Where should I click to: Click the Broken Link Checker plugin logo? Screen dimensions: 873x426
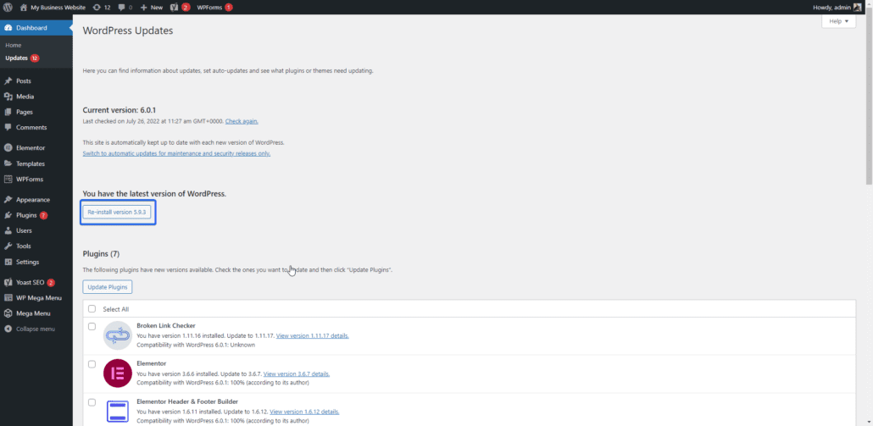coord(118,335)
